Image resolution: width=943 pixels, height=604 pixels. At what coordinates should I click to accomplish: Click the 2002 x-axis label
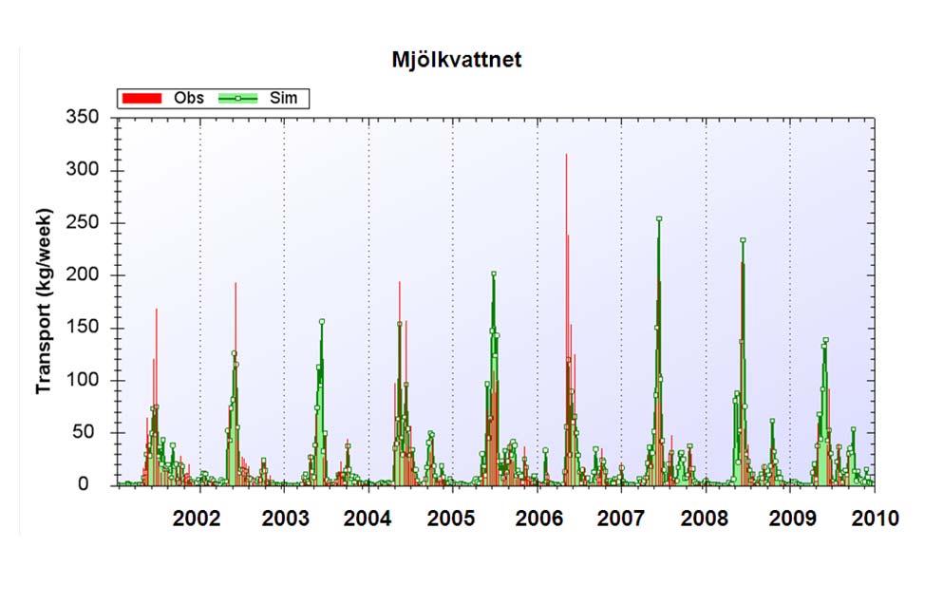coord(196,518)
